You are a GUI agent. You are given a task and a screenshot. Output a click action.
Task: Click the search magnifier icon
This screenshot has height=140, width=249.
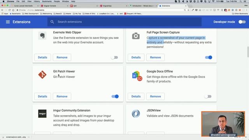tap(52, 22)
